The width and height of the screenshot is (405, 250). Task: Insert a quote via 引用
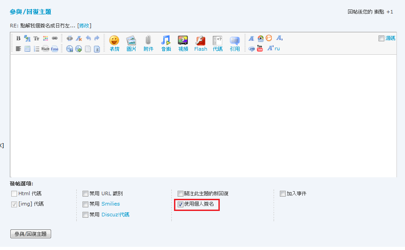click(235, 44)
